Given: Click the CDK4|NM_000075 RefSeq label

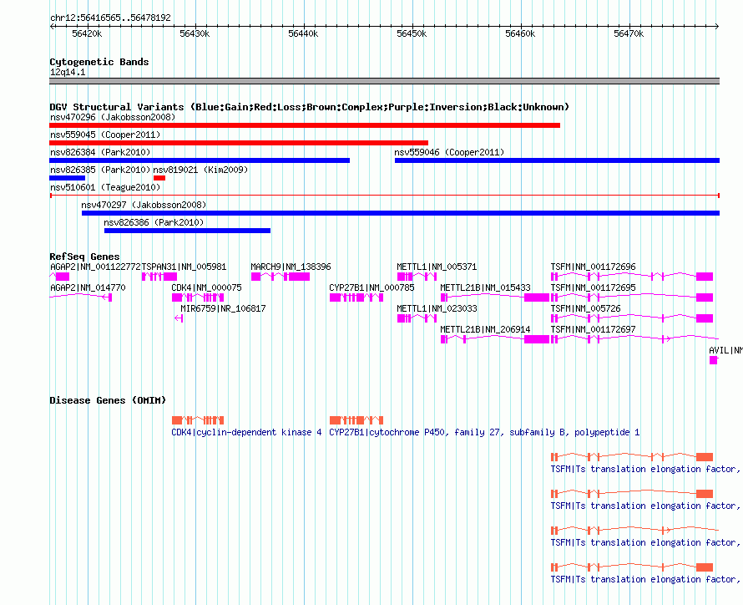Looking at the screenshot, I should point(206,287).
